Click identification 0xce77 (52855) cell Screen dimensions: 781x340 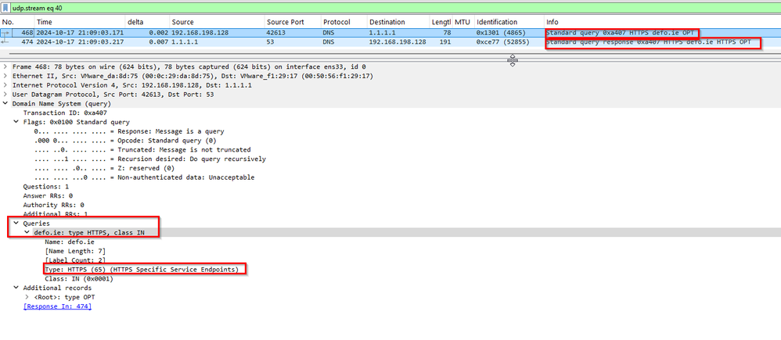tap(502, 42)
